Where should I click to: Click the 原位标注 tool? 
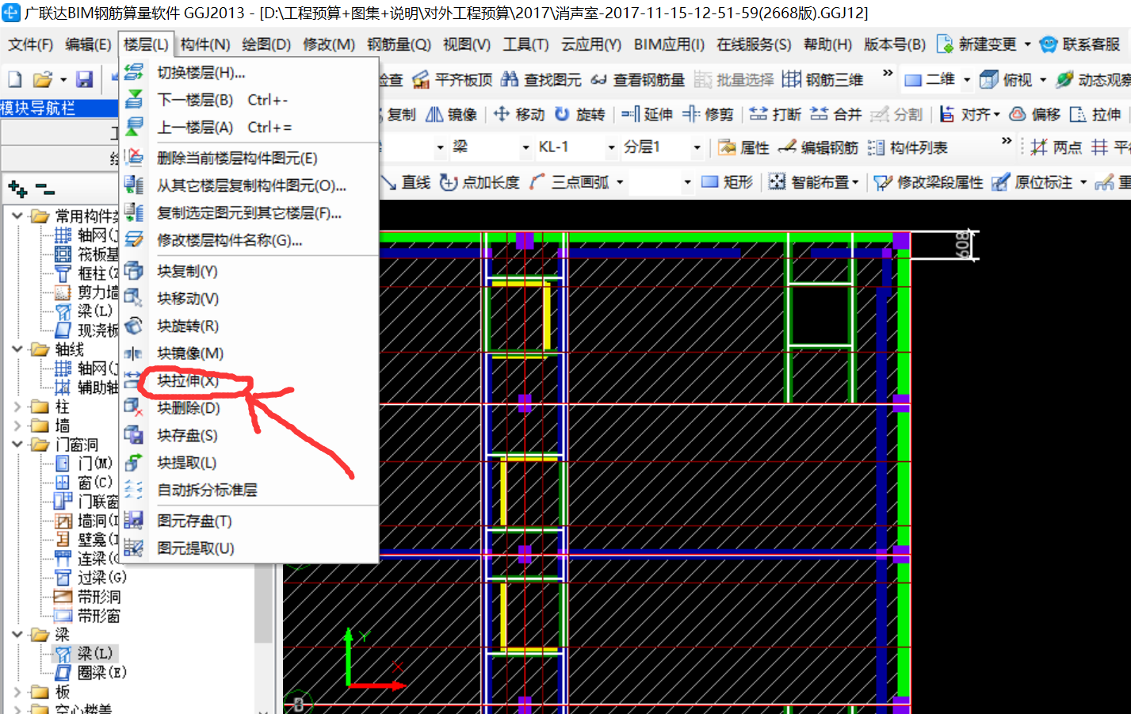(x=1033, y=182)
